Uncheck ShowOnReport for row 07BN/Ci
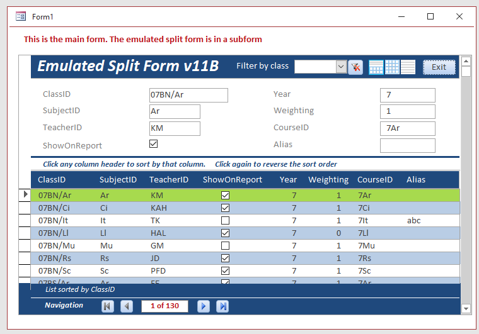The image size is (479, 334). (x=225, y=208)
